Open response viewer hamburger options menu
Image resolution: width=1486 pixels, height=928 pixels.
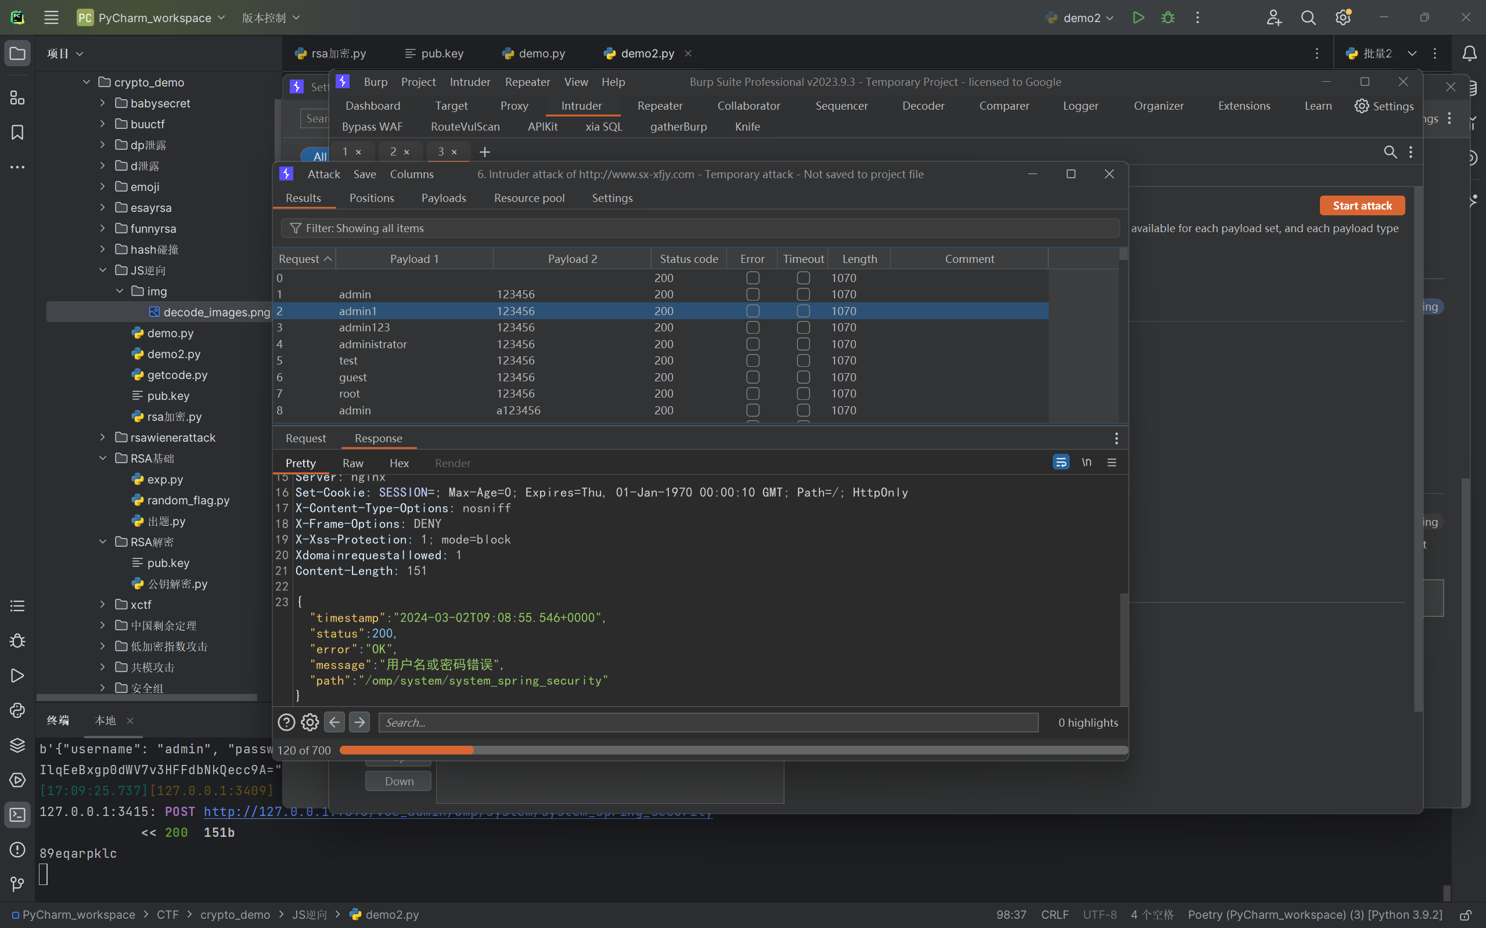coord(1111,462)
